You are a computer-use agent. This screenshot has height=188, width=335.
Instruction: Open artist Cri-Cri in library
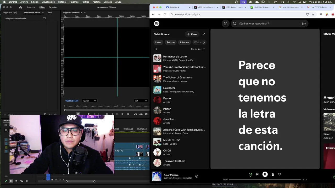click(180, 152)
